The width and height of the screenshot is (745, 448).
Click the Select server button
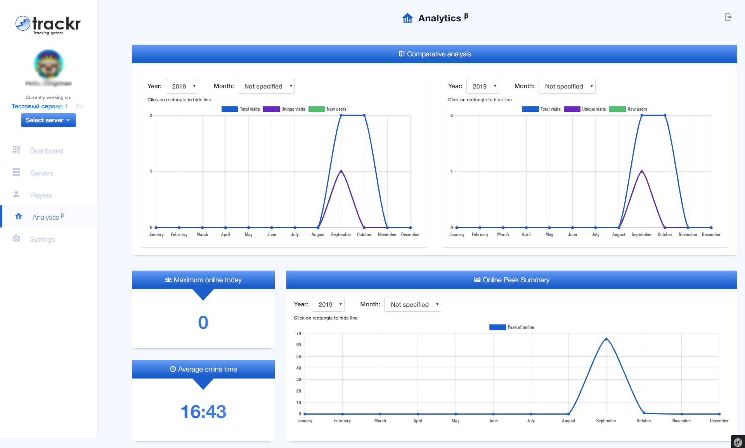(49, 120)
